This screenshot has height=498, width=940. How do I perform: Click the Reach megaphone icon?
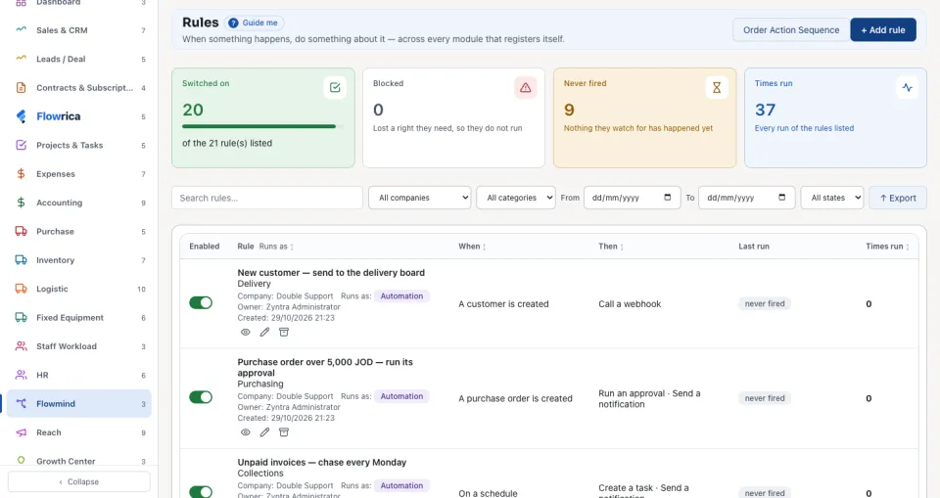point(21,432)
